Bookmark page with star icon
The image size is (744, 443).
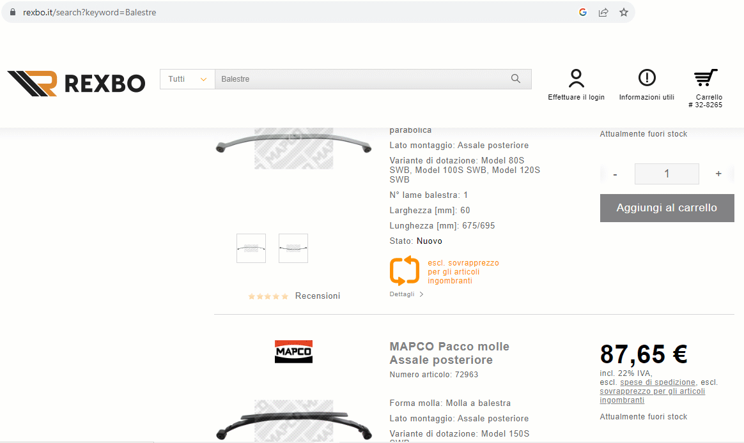[623, 12]
